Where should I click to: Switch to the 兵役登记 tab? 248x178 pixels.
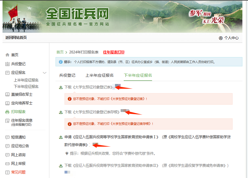(67, 75)
